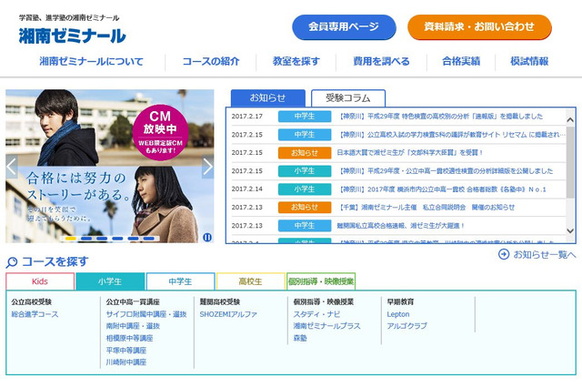Open 公立中高一貫校適性検査の分析 news link
Viewport: 582px width, 388px height.
(x=446, y=171)
